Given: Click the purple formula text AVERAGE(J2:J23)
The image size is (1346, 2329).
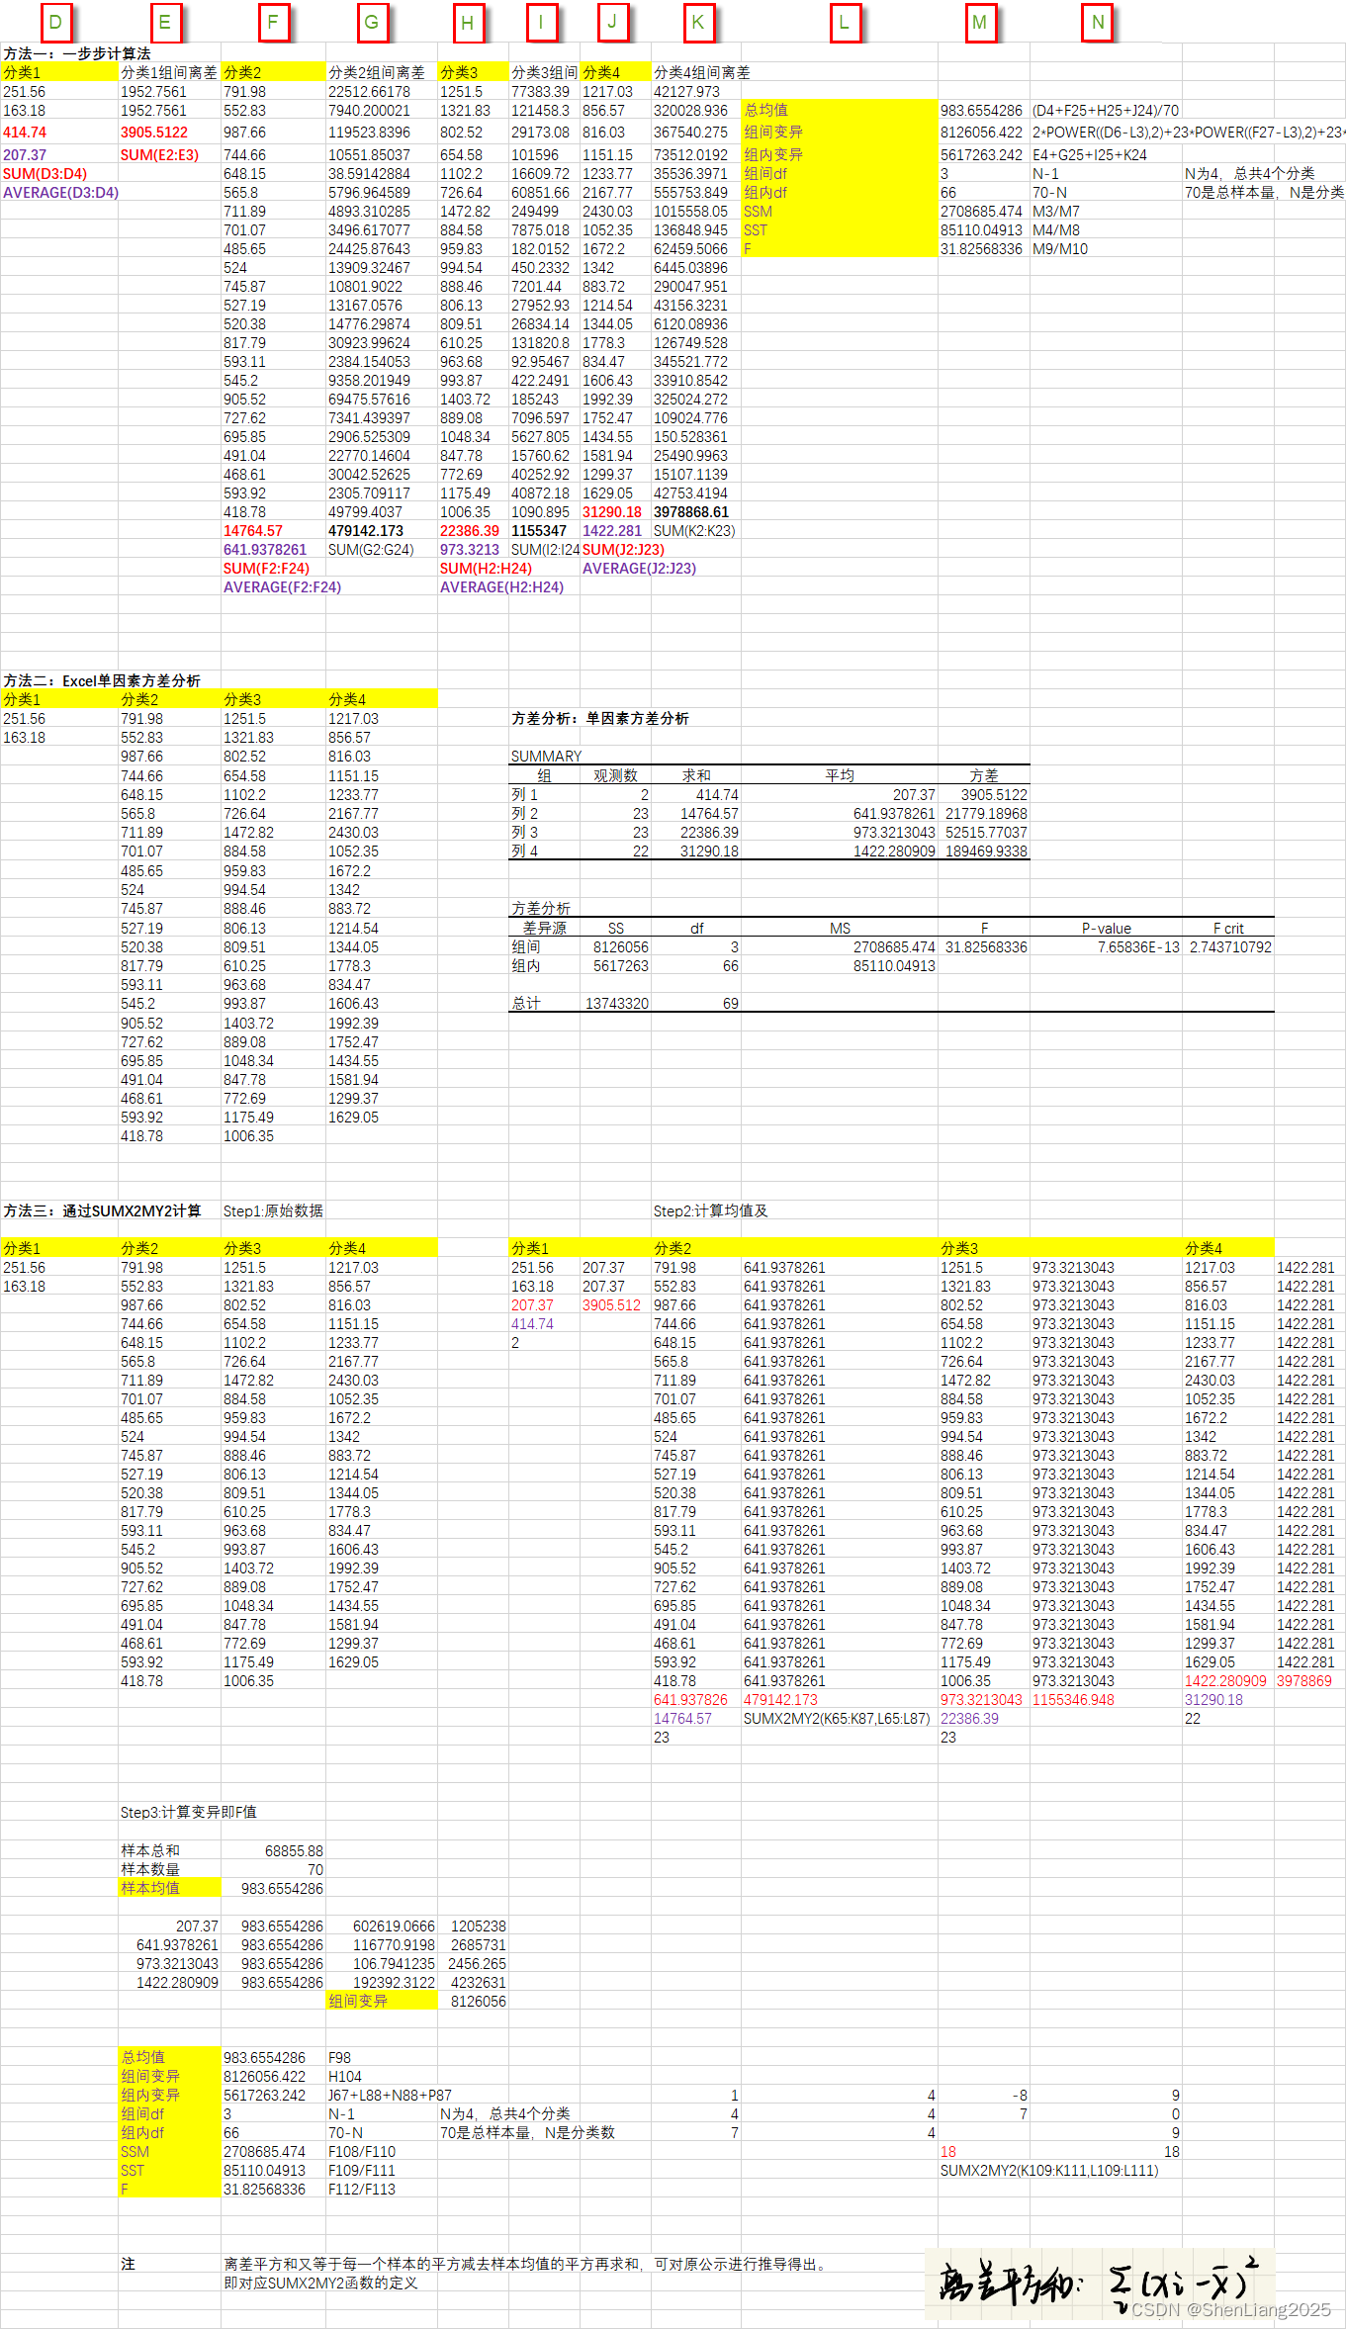Looking at the screenshot, I should pyautogui.click(x=639, y=568).
